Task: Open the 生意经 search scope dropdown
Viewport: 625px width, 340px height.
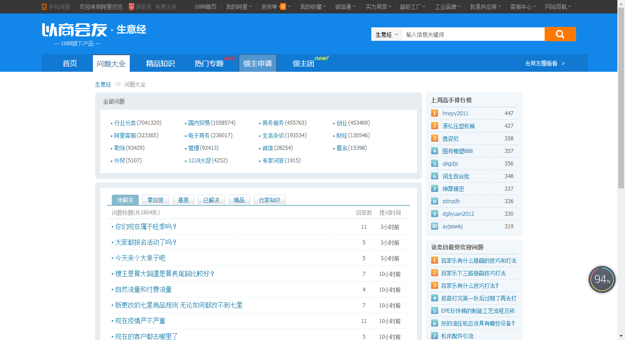Action: [x=387, y=34]
